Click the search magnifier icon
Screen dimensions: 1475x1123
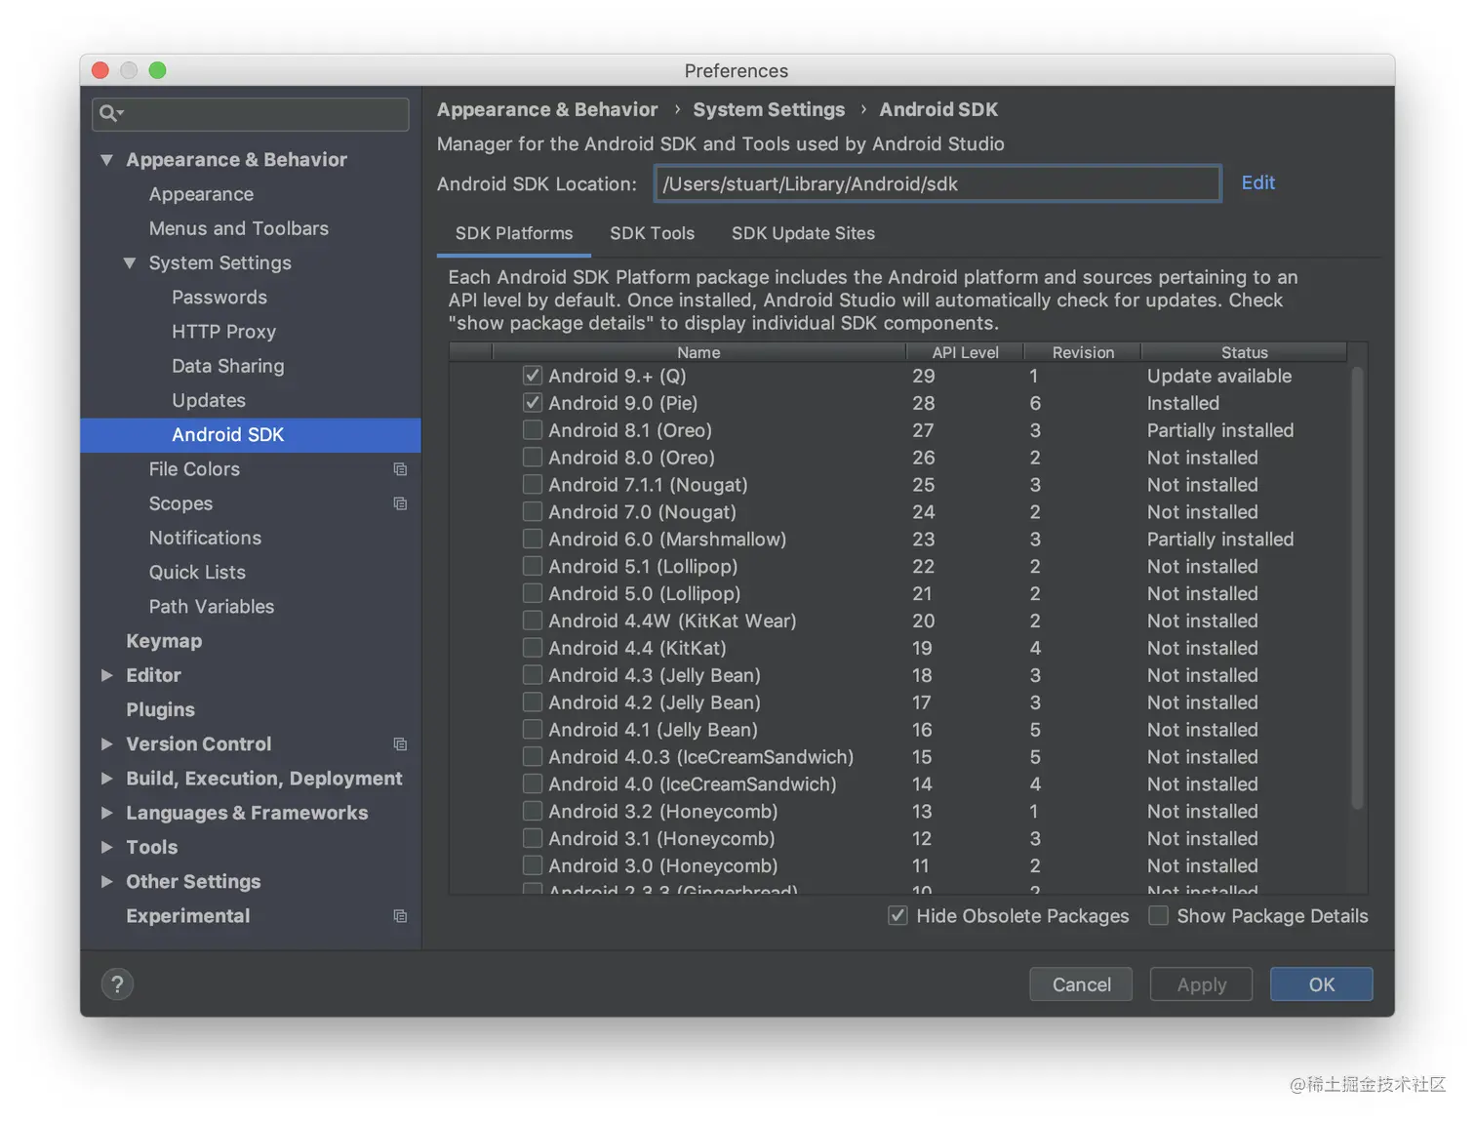point(110,113)
